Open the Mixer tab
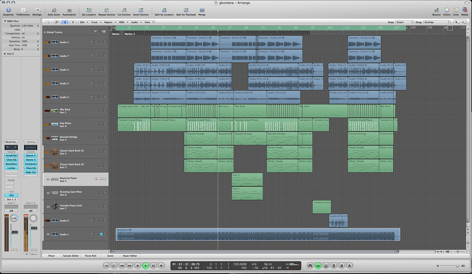 point(52,256)
